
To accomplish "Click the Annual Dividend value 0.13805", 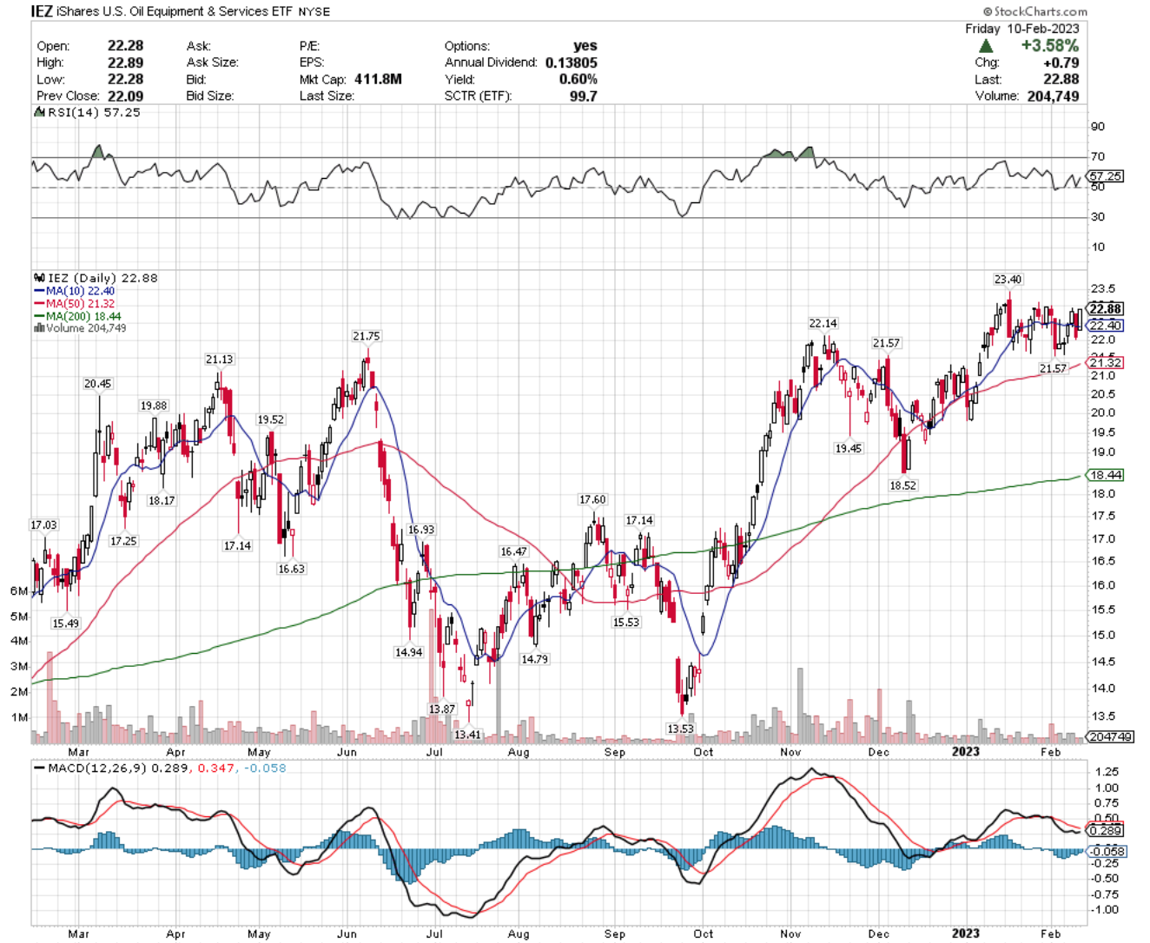I will click(572, 63).
